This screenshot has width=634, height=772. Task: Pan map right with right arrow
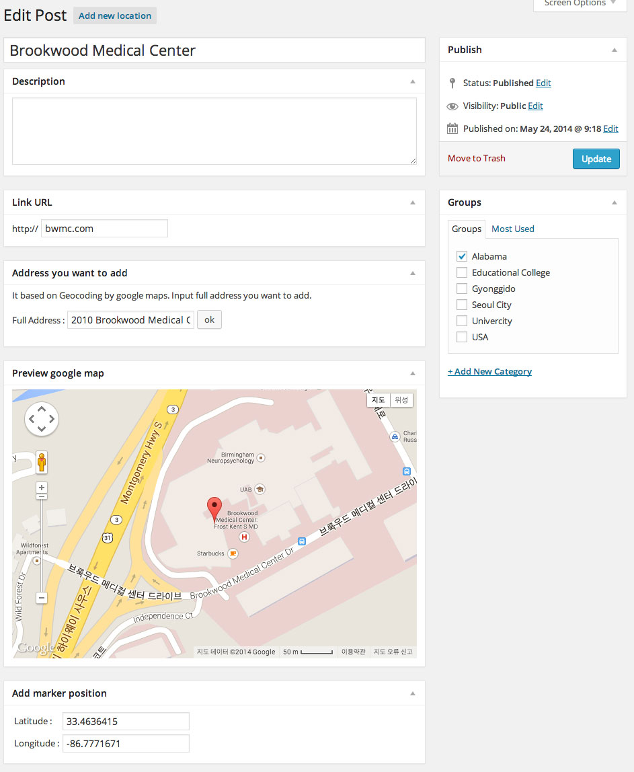51,419
